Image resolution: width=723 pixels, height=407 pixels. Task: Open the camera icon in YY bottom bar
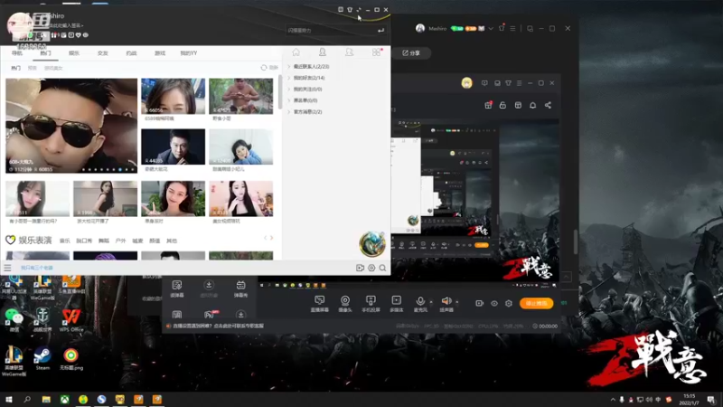360,268
